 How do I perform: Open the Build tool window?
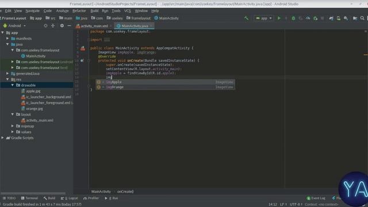49,198
